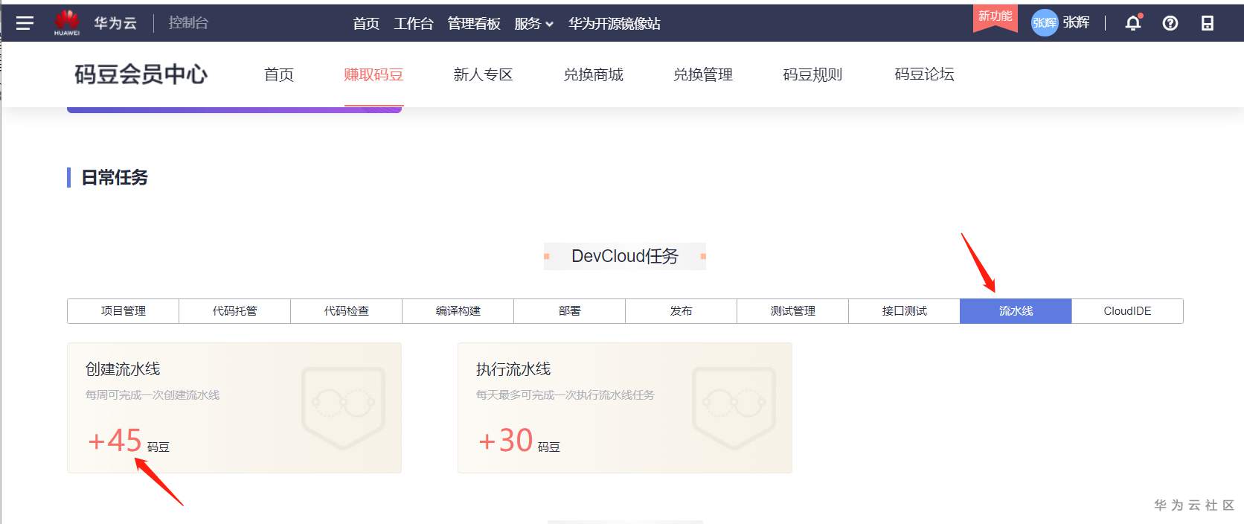Switch to 测试管理 task tab

[x=793, y=311]
